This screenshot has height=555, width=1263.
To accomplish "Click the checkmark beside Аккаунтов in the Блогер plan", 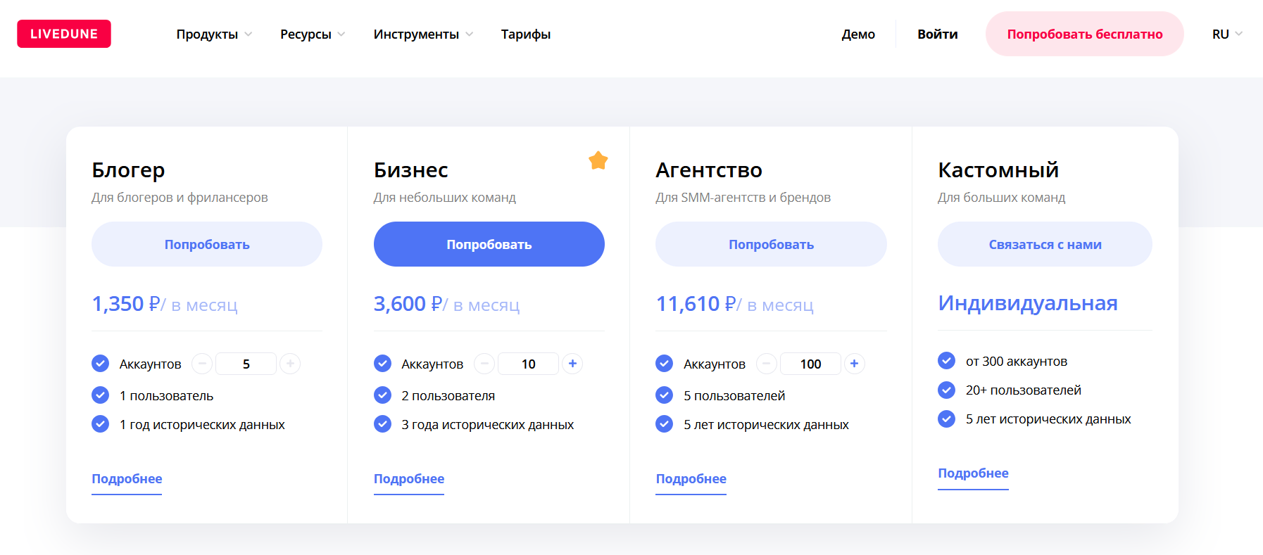I will pyautogui.click(x=101, y=364).
